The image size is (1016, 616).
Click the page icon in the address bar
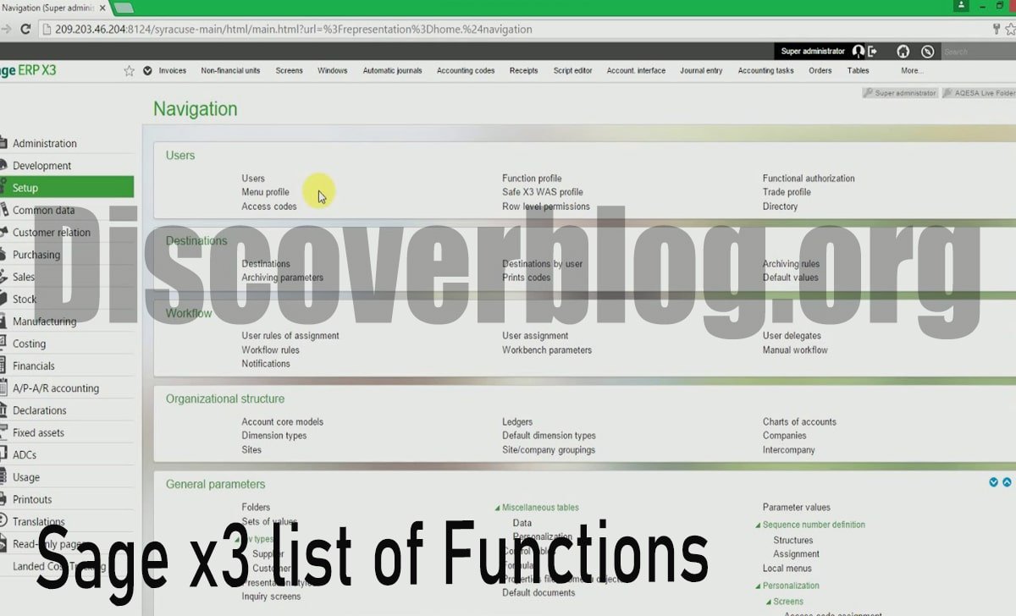tap(47, 29)
